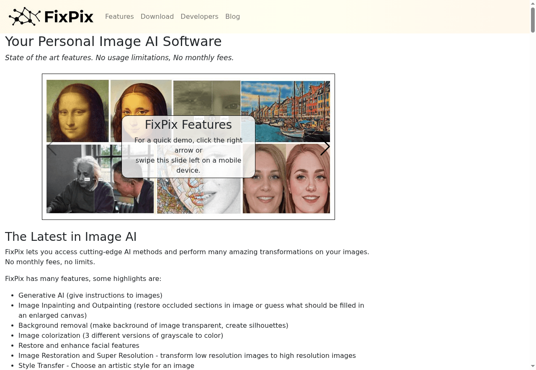
Task: Visit the Developers section
Action: [199, 17]
